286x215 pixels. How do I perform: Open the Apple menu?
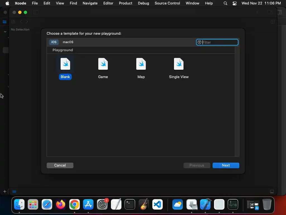7,3
